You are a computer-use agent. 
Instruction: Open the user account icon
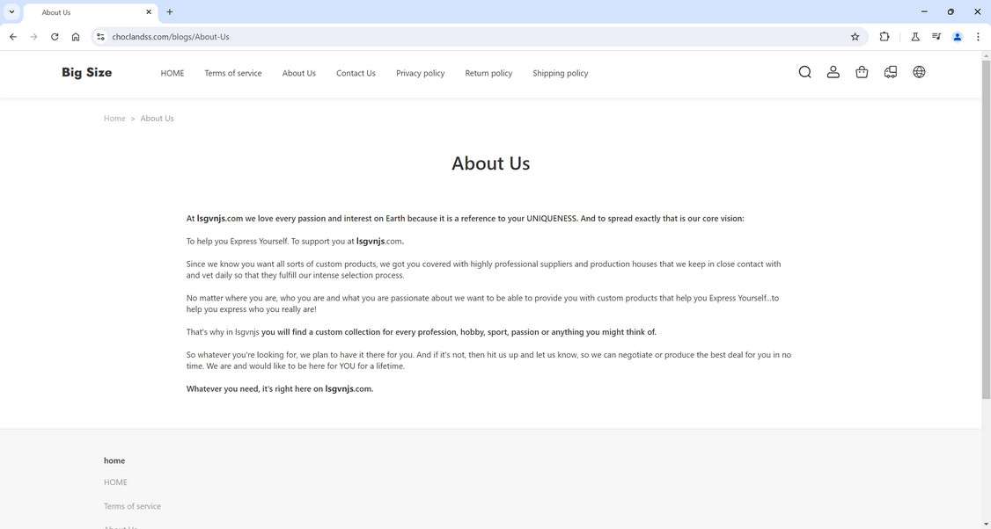[833, 72]
